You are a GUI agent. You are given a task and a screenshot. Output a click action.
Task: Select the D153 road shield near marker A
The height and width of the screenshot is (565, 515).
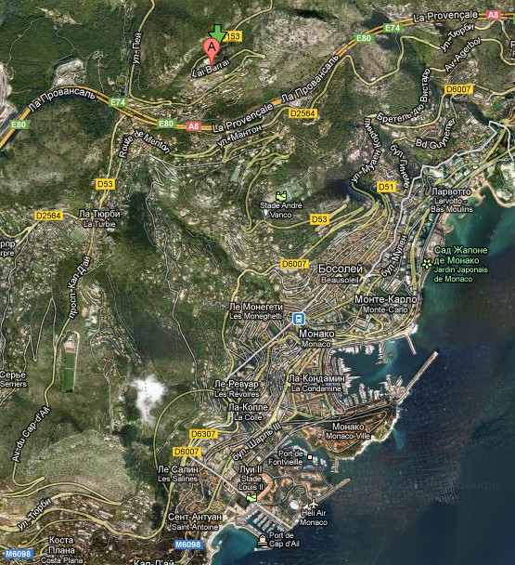pyautogui.click(x=233, y=36)
